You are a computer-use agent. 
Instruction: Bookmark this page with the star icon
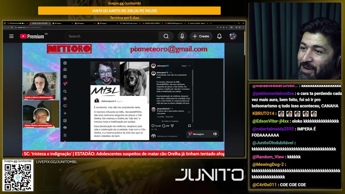[x=227, y=27]
